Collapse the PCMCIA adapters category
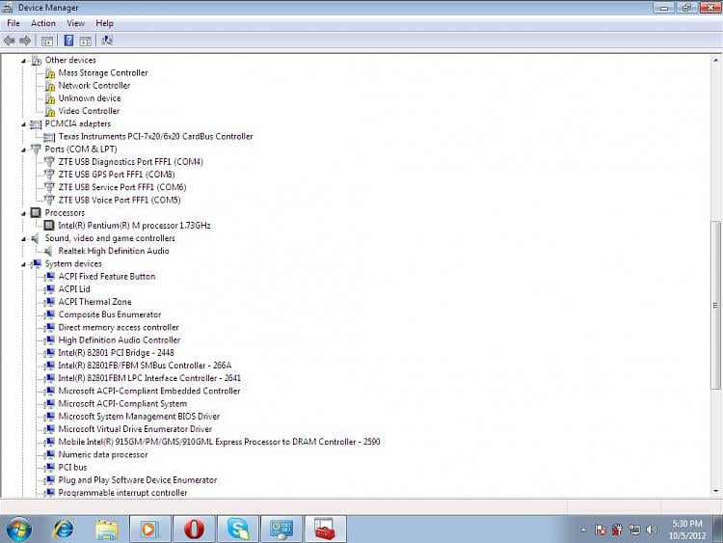The height and width of the screenshot is (543, 723). 23,124
